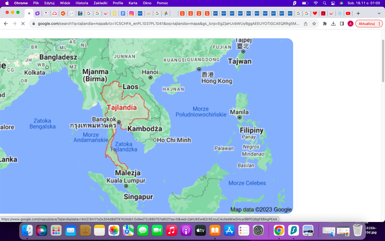
Task: Open the Zakładki menu
Action: click(100, 3)
